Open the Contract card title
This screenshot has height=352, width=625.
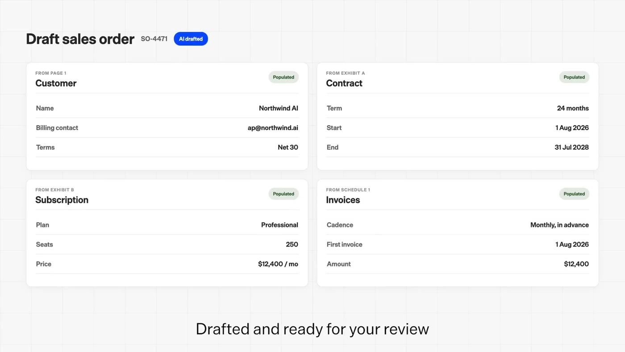point(344,83)
